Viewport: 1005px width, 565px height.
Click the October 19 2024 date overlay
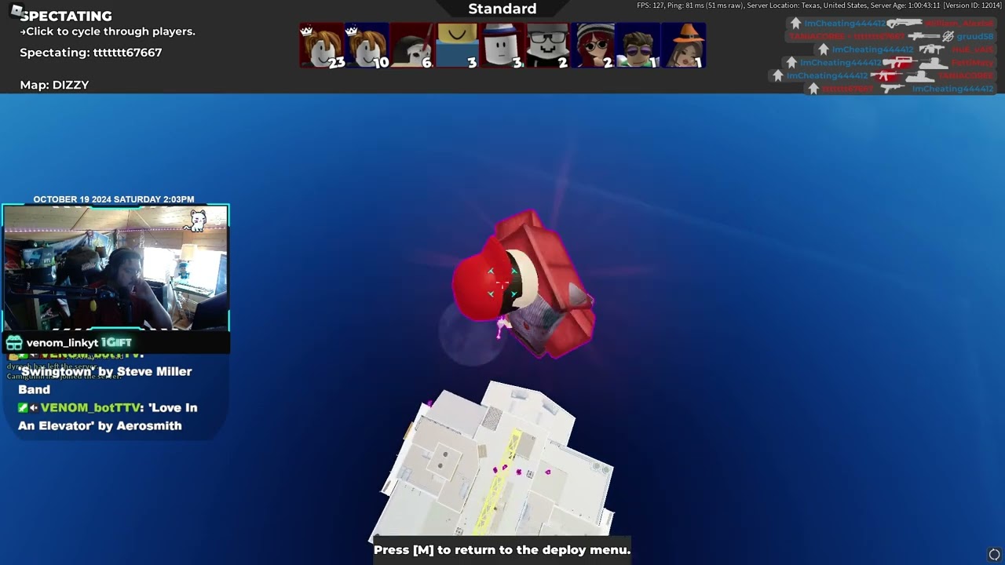click(114, 199)
